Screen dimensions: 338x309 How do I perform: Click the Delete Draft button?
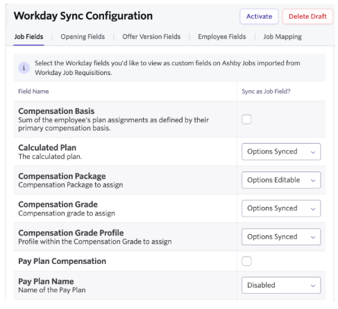[307, 17]
